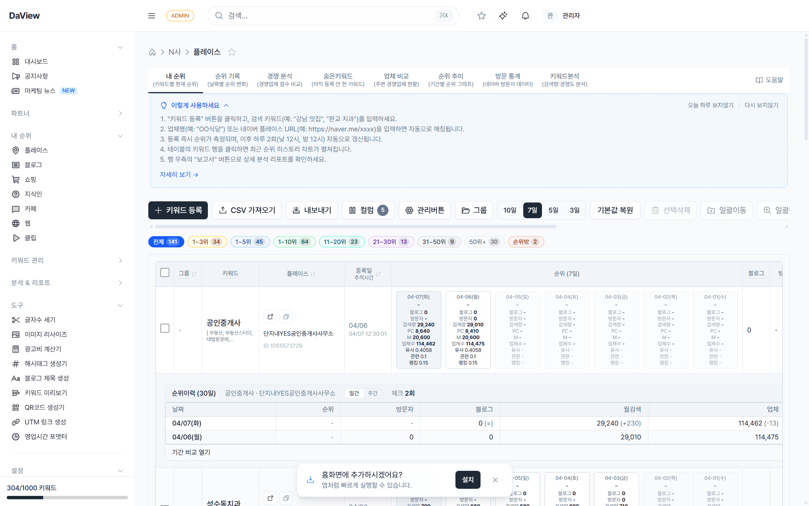Collapse the 이렇게 사용하세요 guide panel

coord(226,105)
